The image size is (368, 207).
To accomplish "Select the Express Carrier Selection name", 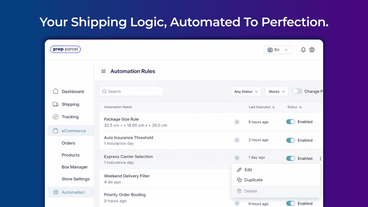I will [x=128, y=156].
